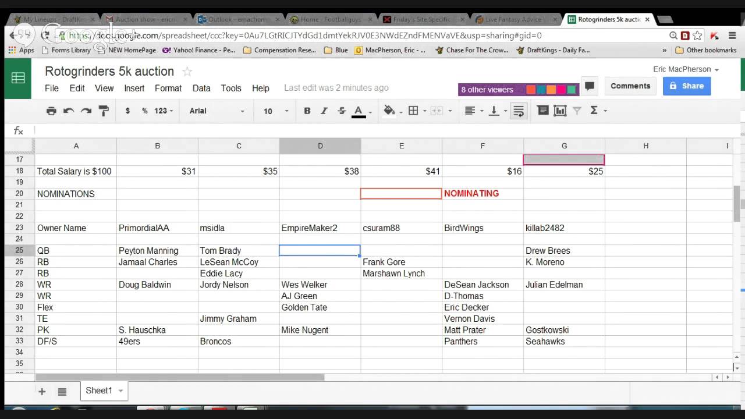Toggle text wrapping
The height and width of the screenshot is (419, 745).
519,111
